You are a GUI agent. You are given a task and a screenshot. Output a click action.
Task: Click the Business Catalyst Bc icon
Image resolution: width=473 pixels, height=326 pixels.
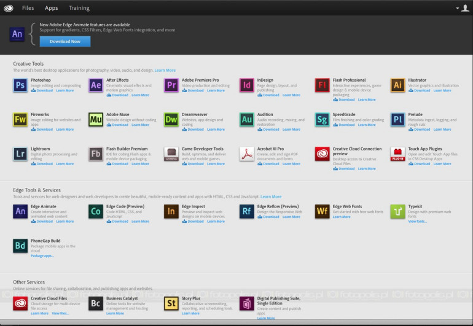tap(96, 303)
